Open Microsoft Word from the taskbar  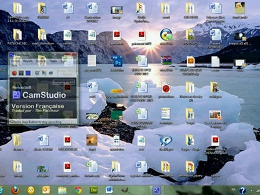click(x=109, y=190)
